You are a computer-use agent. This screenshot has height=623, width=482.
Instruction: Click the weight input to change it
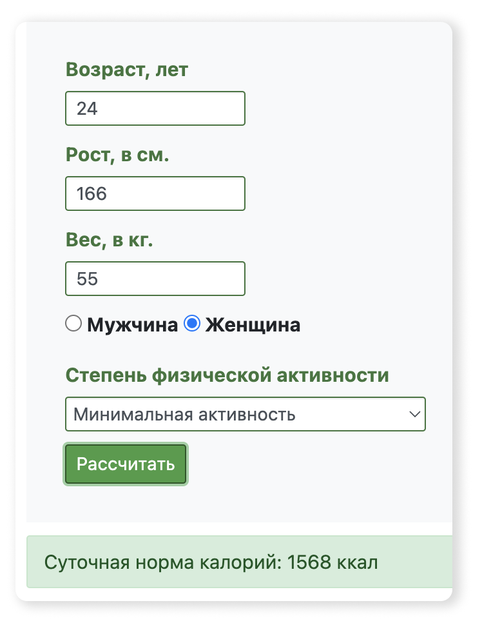click(155, 279)
